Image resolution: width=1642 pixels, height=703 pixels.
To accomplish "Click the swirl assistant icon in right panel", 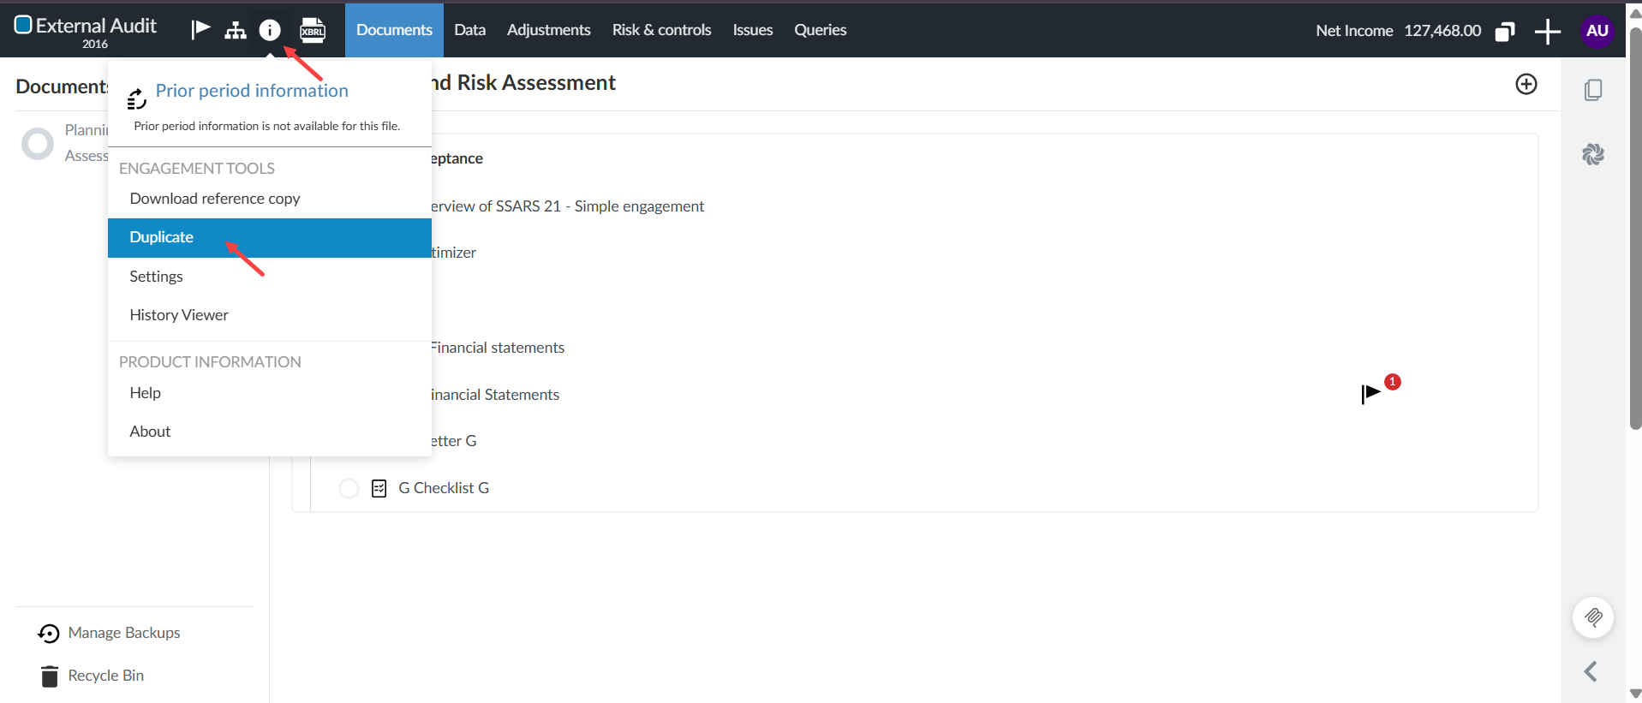I will click(x=1593, y=154).
